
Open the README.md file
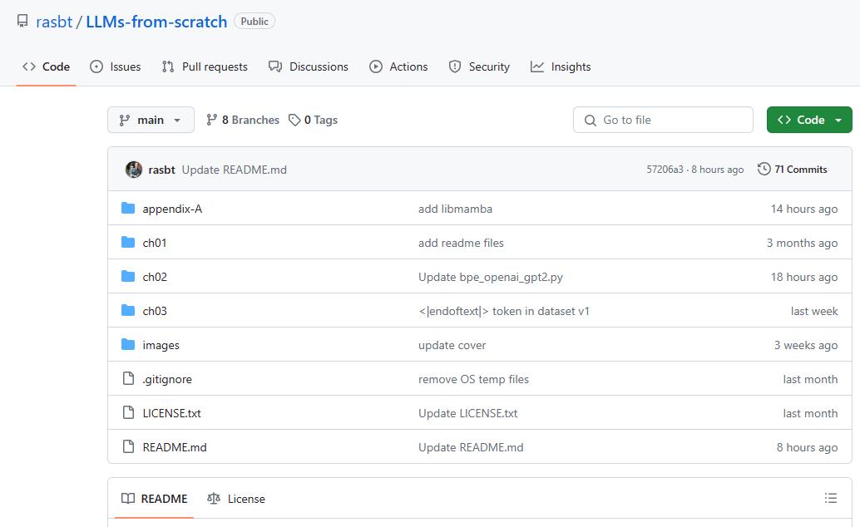175,447
